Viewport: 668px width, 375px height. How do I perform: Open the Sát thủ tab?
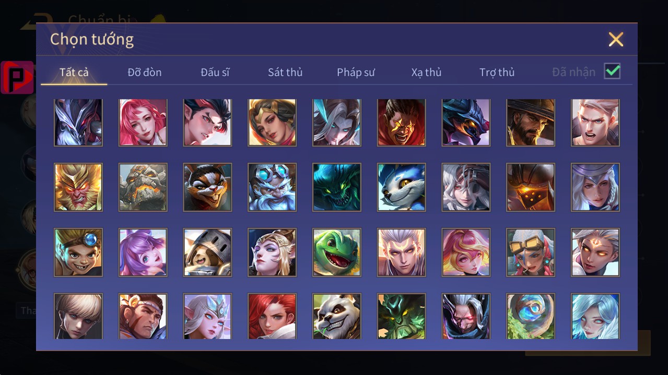click(285, 72)
